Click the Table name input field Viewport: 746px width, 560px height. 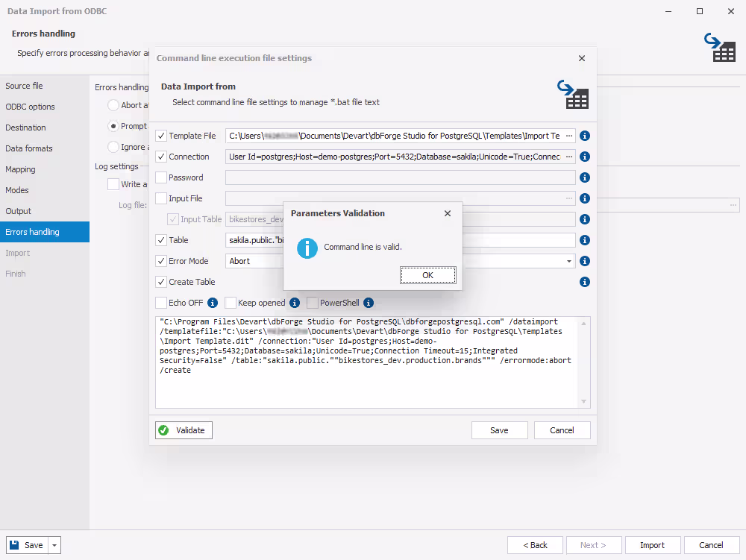(x=400, y=241)
